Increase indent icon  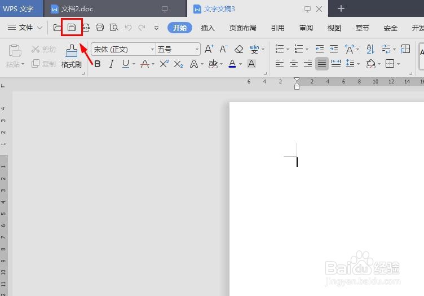point(334,49)
